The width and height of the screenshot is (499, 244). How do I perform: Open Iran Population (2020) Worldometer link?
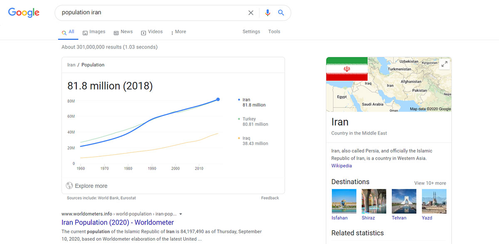118,222
